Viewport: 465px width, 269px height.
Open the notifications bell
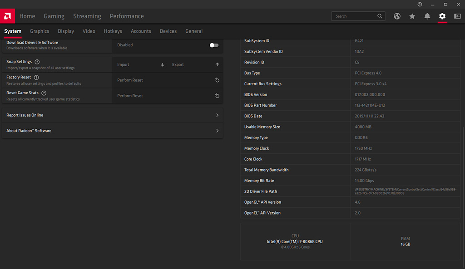click(427, 16)
